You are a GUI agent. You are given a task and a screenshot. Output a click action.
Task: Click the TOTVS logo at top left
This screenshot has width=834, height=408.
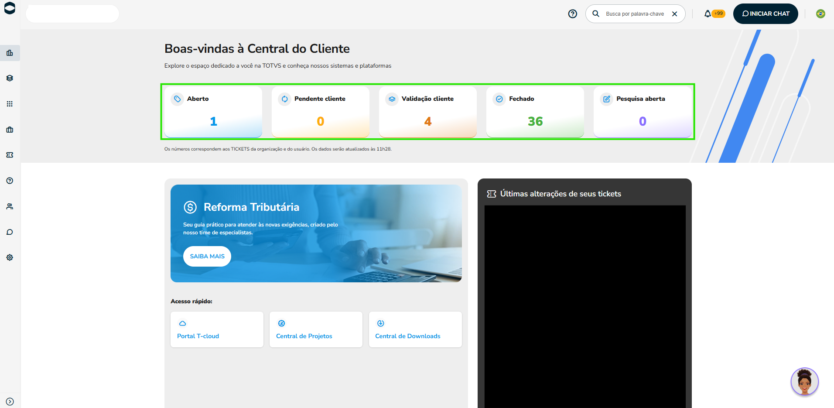pyautogui.click(x=10, y=8)
